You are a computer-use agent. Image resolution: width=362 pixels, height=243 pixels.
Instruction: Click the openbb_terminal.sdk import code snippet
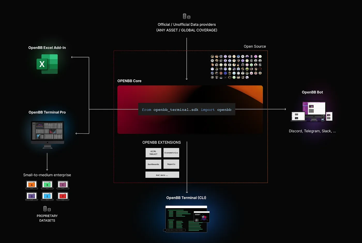186,110
